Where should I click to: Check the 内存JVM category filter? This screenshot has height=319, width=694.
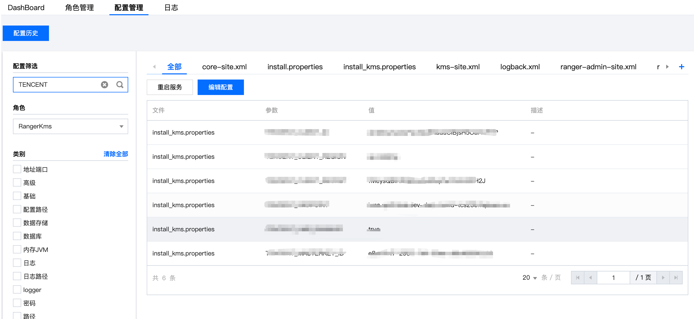pos(17,249)
